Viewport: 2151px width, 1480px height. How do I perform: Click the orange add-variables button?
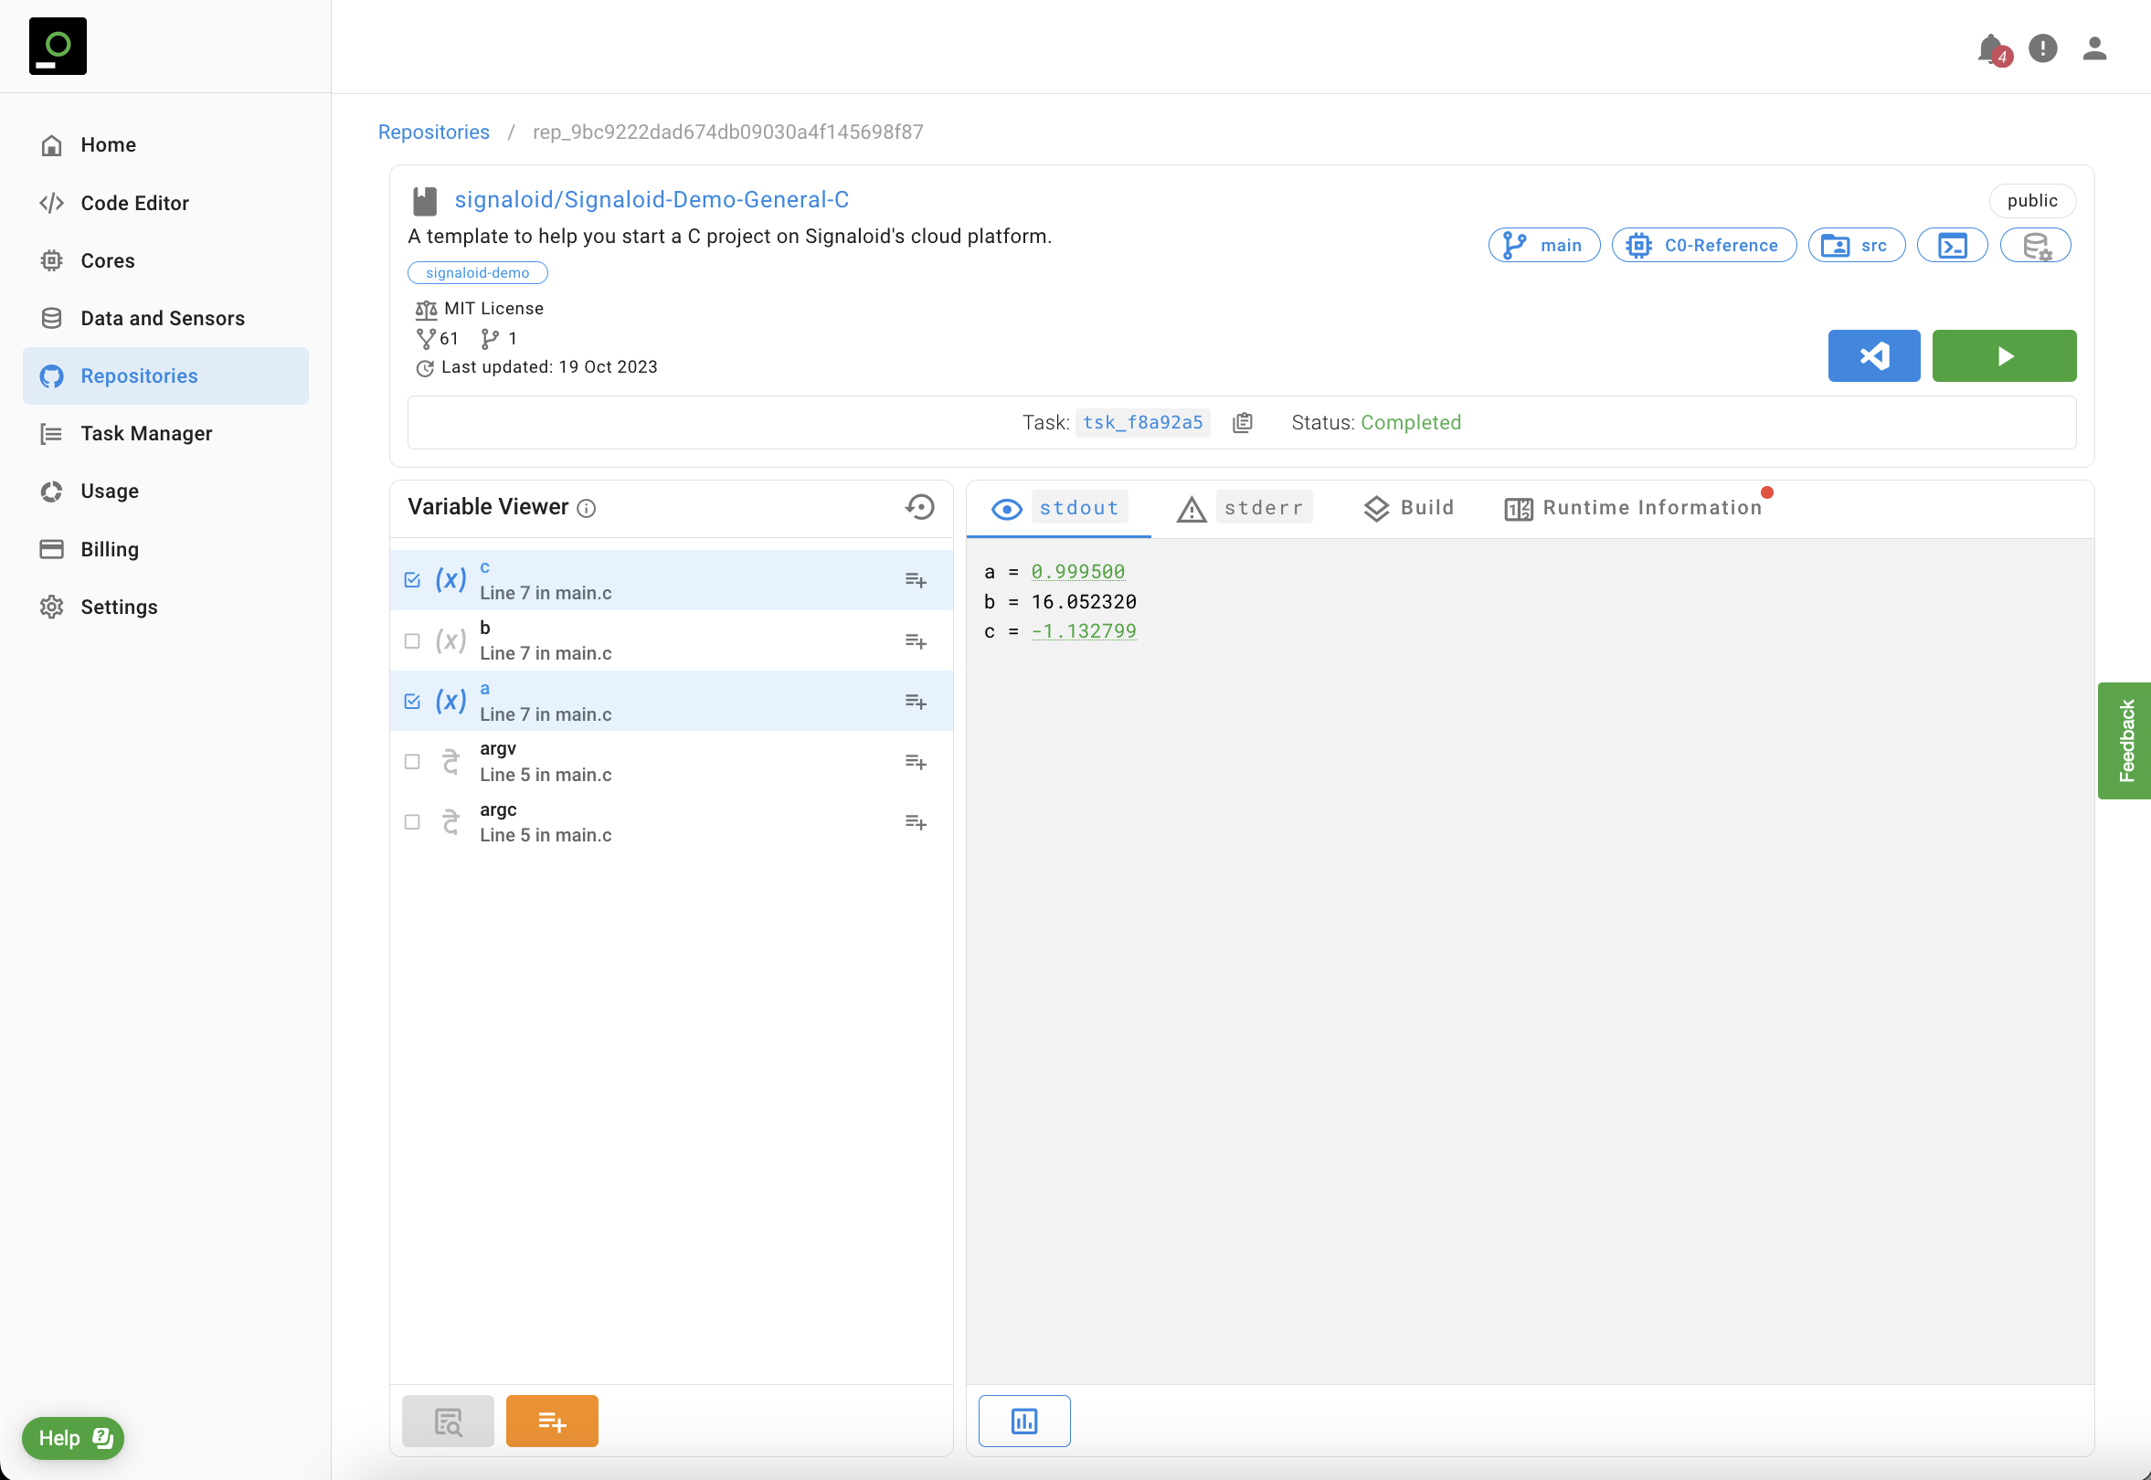point(551,1420)
